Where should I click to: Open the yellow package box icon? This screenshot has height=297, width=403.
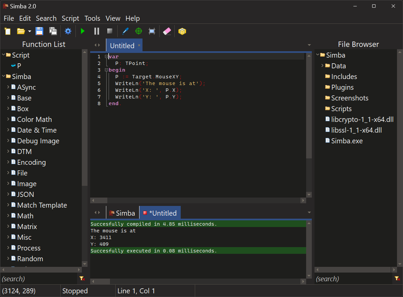click(182, 31)
